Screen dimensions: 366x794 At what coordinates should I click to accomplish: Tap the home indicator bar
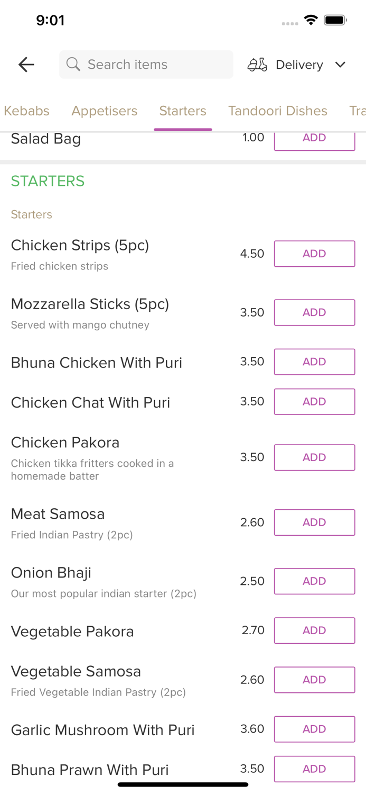tap(183, 784)
